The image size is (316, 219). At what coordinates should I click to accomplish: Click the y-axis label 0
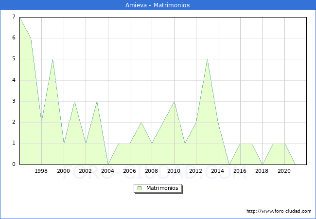click(14, 164)
